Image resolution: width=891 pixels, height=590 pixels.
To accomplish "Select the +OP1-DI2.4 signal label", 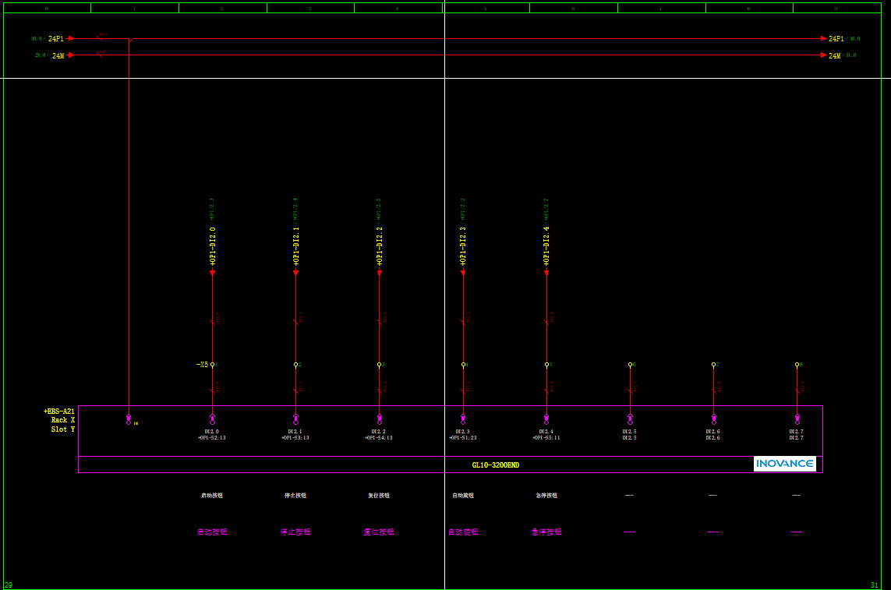I will 546,246.
